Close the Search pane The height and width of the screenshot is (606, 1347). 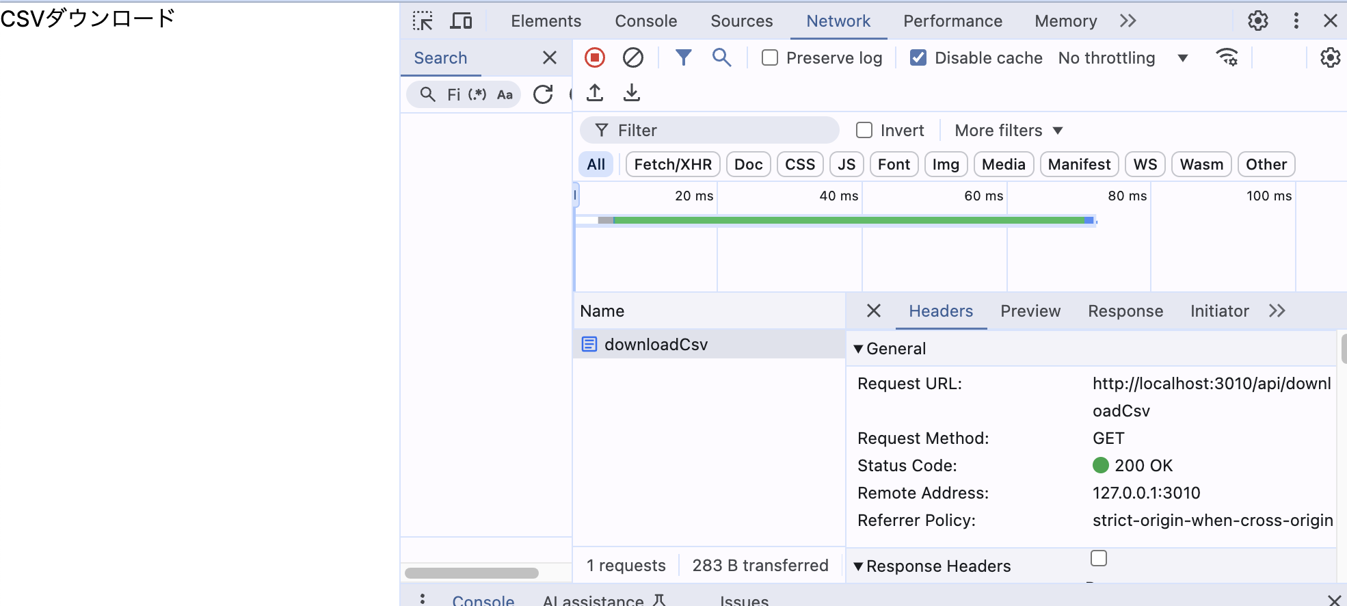click(549, 58)
